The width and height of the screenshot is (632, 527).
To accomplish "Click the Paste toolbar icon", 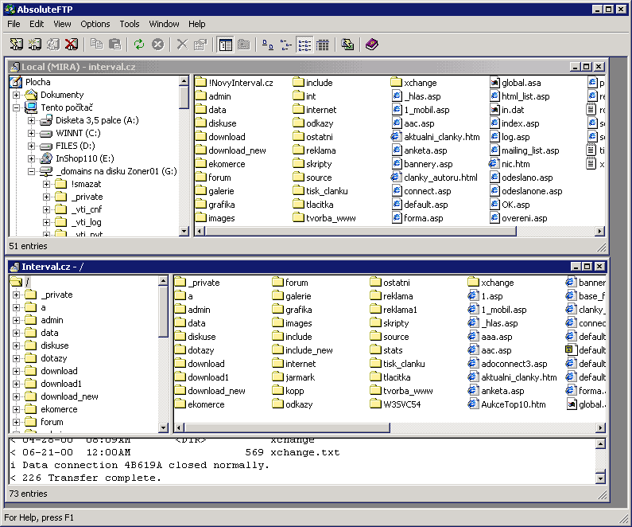I will (x=115, y=45).
